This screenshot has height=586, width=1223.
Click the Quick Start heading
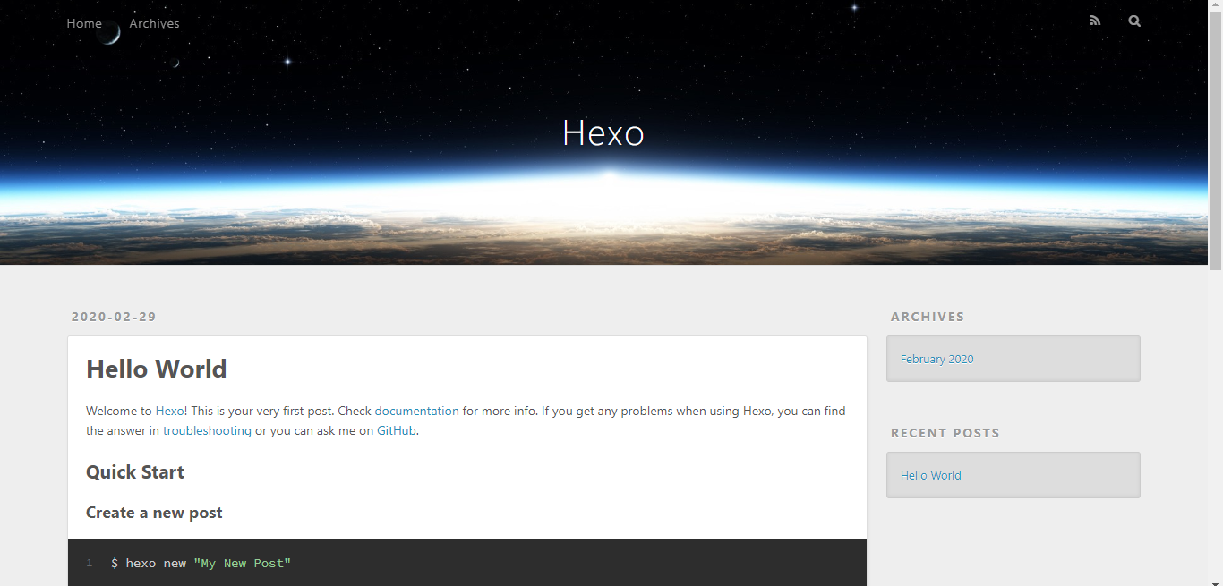(x=135, y=472)
